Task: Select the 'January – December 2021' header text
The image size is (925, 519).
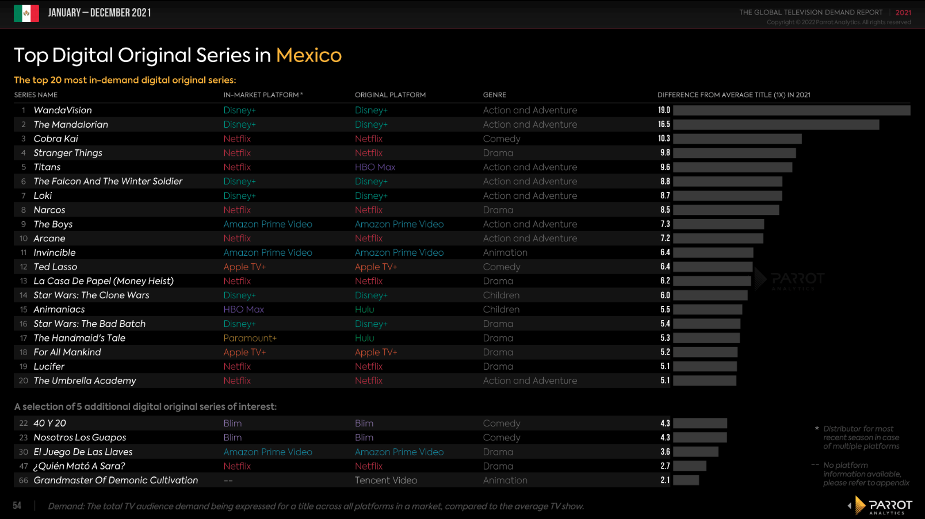Action: click(100, 13)
